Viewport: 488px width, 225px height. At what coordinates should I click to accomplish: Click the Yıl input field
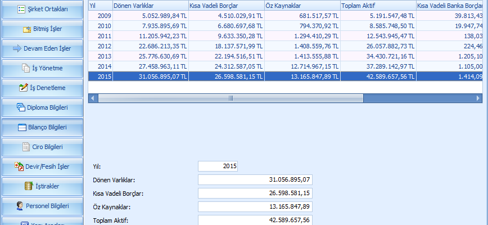pos(218,166)
